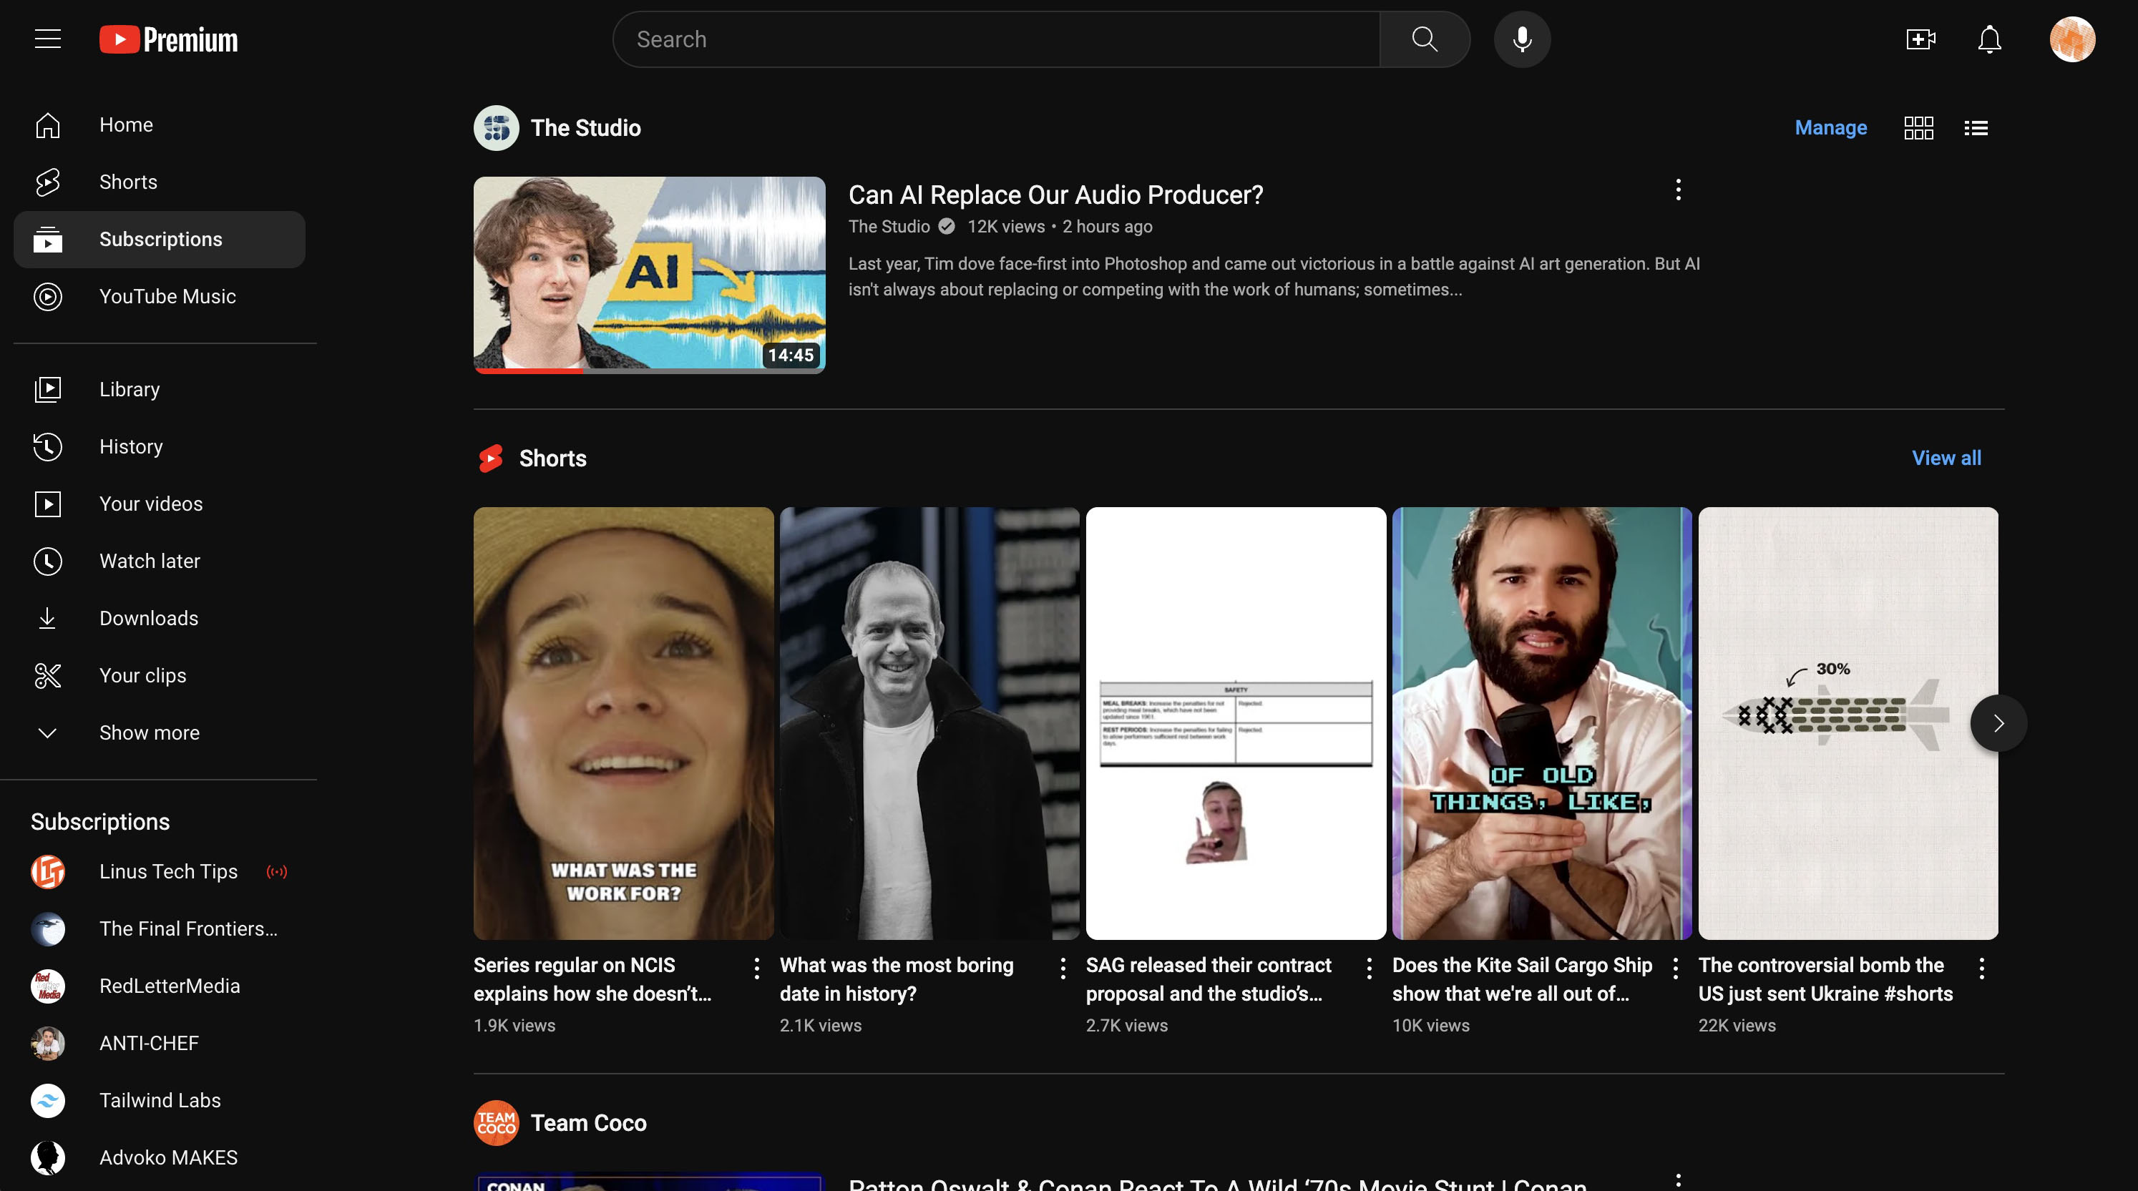Open The Studio channel avatar
The width and height of the screenshot is (2138, 1191).
pos(497,128)
